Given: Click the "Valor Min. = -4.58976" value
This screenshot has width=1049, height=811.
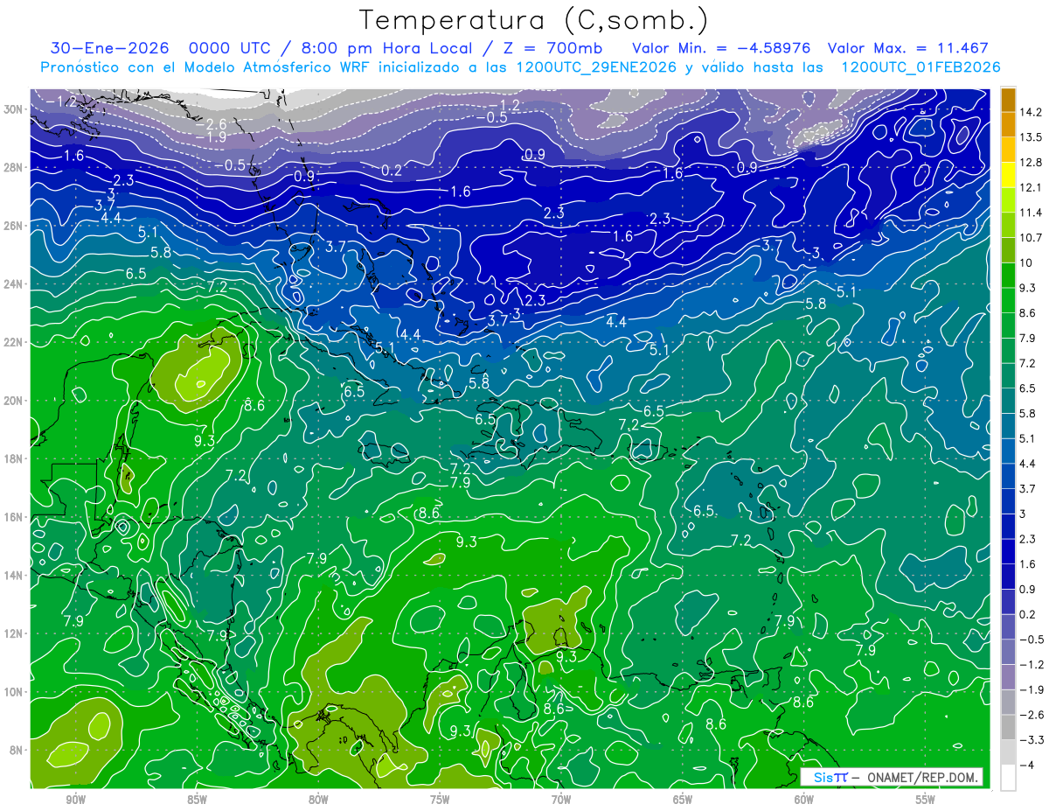Looking at the screenshot, I should click(x=721, y=48).
